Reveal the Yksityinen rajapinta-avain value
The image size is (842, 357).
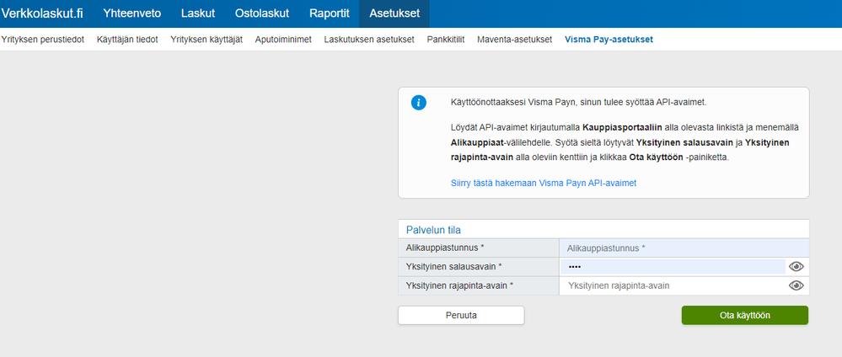pyautogui.click(x=796, y=285)
